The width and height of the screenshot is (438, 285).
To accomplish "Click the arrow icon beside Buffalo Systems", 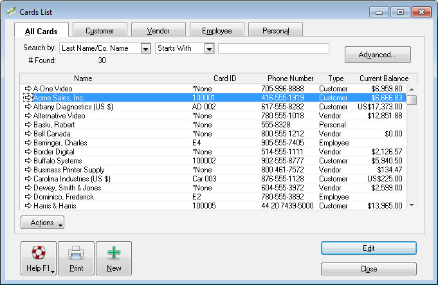I will point(28,161).
